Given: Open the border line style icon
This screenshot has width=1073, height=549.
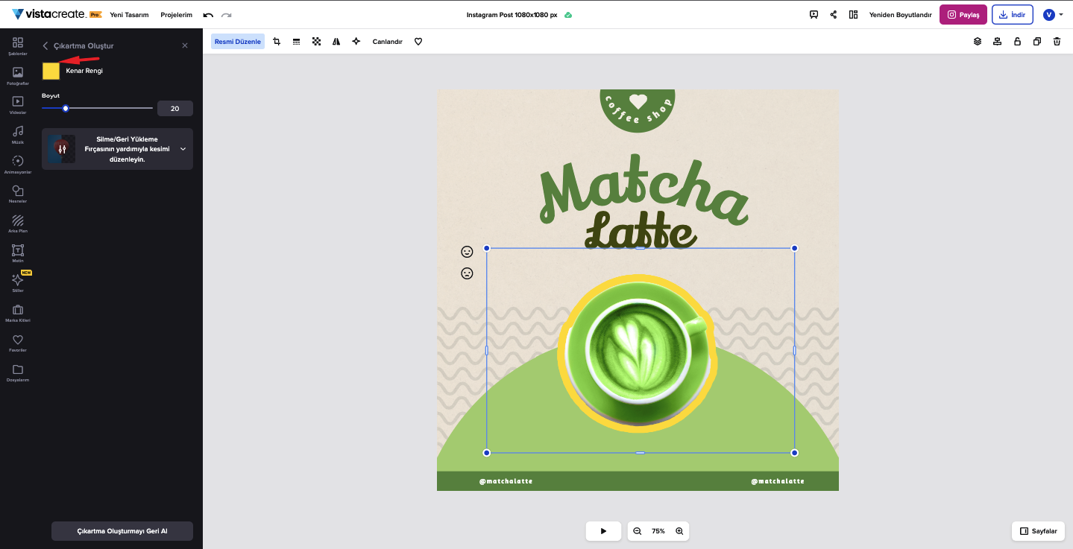Looking at the screenshot, I should (296, 42).
